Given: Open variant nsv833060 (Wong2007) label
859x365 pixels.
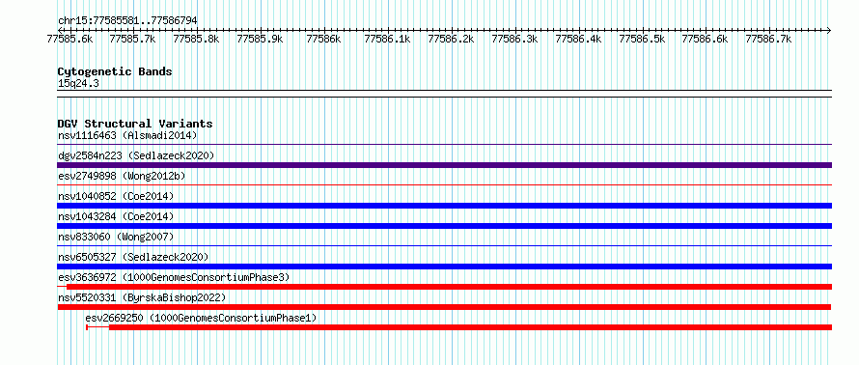Looking at the screenshot, I should [116, 237].
